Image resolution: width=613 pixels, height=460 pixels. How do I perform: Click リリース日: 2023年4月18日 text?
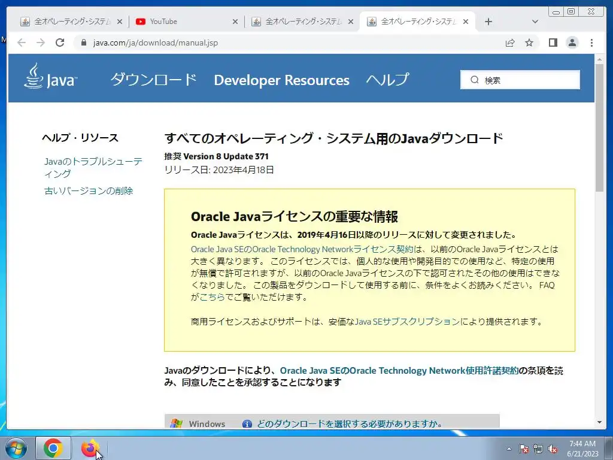[219, 170]
